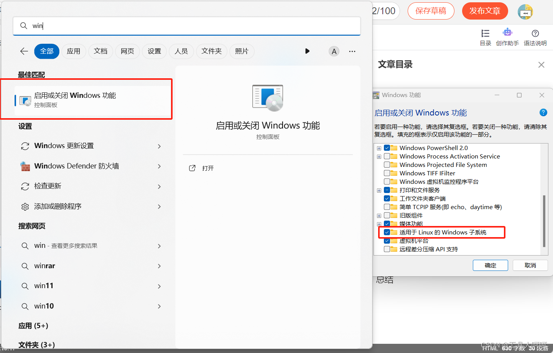Screen dimensions: 553x353
Task: Expand Windows PowerShell 2.0 tree node
Action: 379,148
